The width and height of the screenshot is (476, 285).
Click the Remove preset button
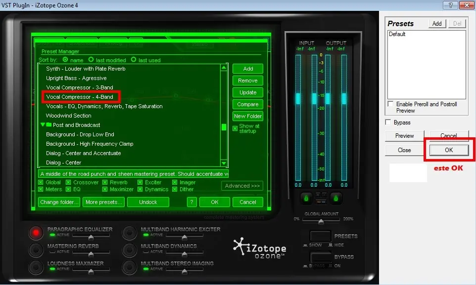point(248,81)
